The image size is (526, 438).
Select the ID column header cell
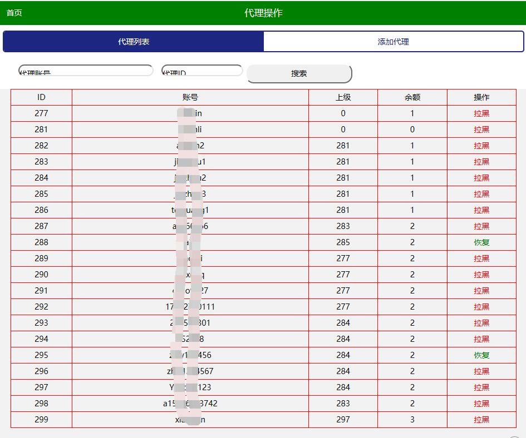pos(41,97)
